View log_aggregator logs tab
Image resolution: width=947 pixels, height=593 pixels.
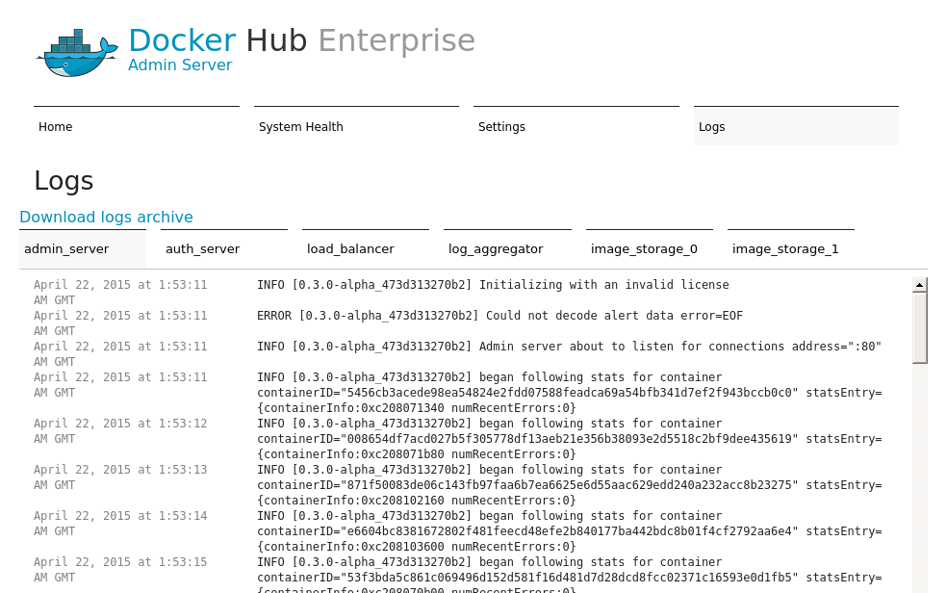pos(507,248)
